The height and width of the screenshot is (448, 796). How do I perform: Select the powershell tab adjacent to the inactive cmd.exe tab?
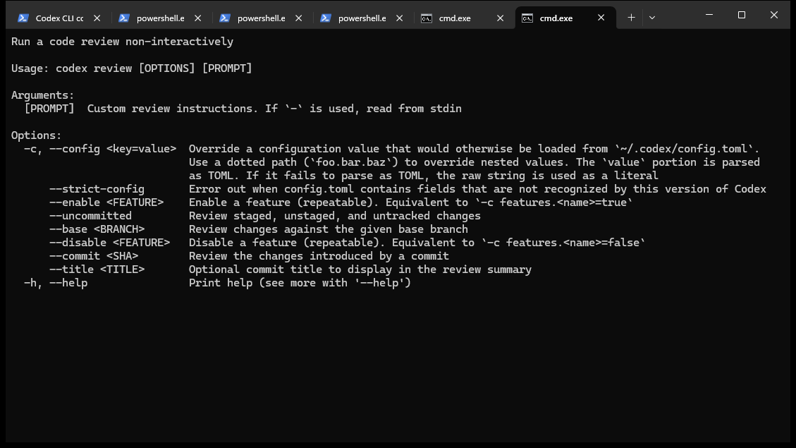pyautogui.click(x=362, y=18)
